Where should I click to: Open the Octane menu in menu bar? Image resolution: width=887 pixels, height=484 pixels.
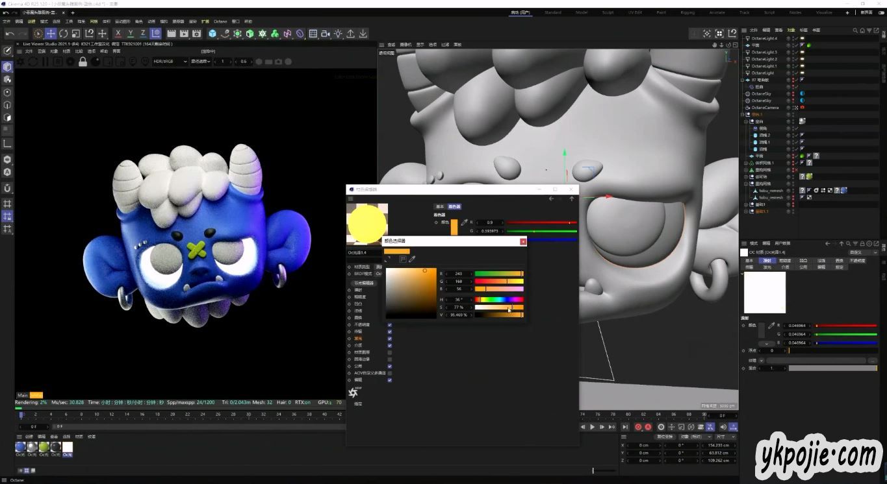point(220,21)
